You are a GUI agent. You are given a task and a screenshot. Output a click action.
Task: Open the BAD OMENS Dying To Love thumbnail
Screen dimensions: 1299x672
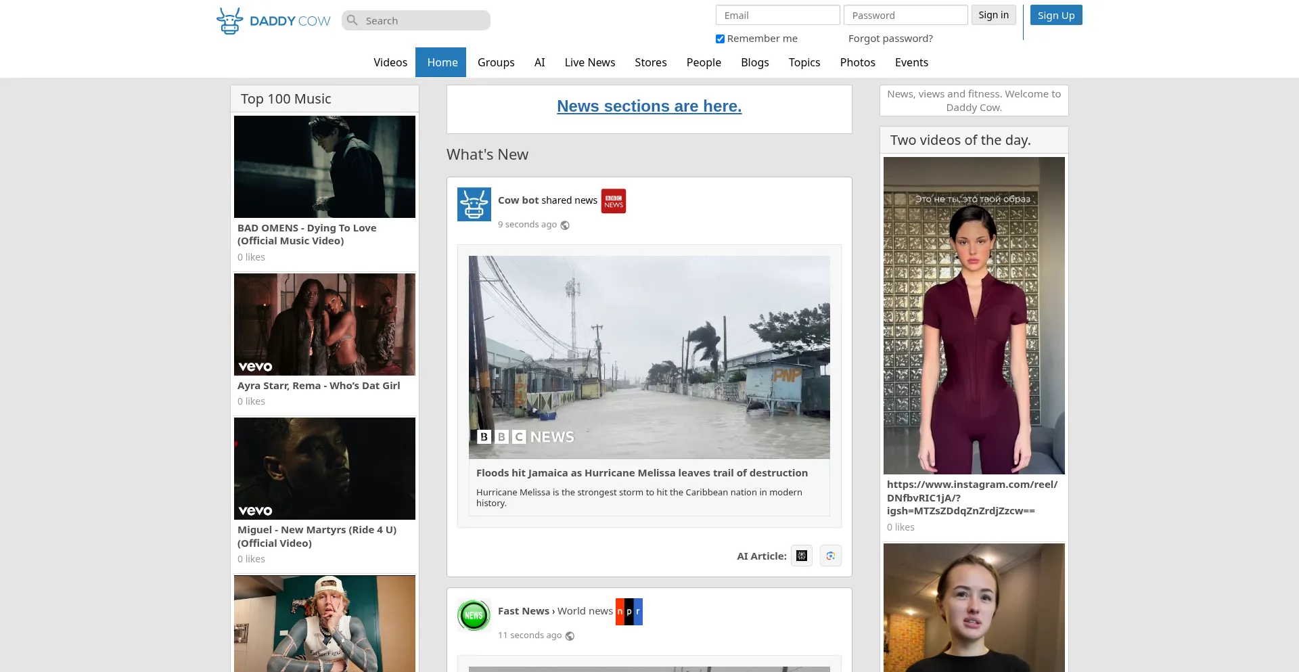325,167
